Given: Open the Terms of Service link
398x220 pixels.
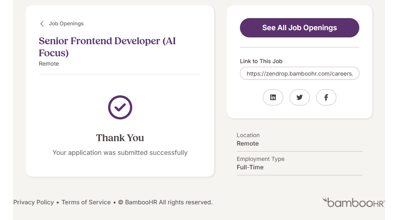Looking at the screenshot, I should (86, 202).
